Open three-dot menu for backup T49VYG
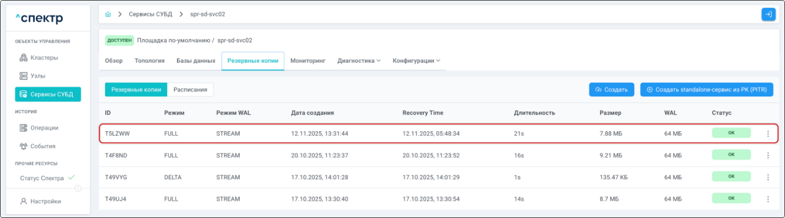Viewport: 785px width, 218px height. point(768,177)
